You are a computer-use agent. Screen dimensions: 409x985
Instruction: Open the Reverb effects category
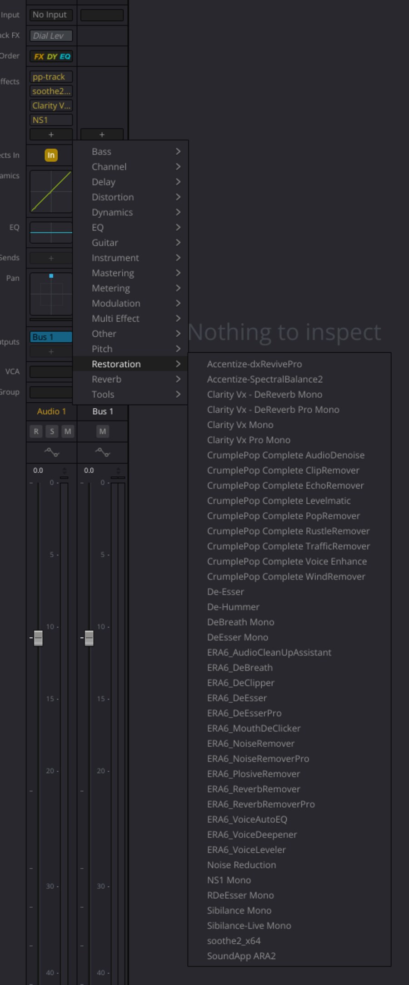point(130,379)
